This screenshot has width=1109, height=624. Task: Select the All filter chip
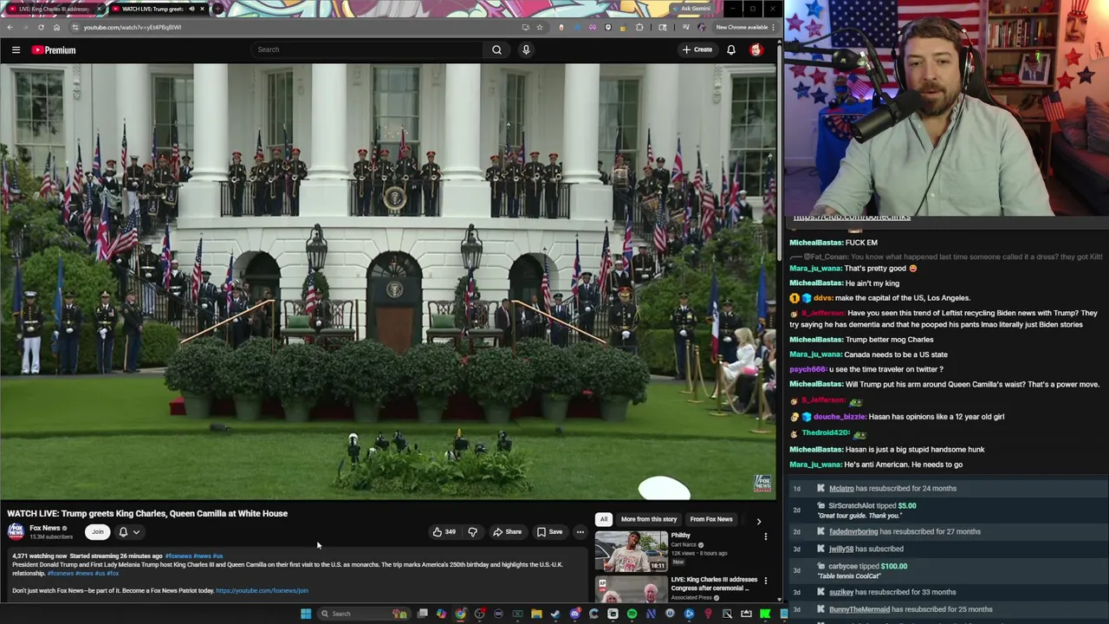click(x=604, y=519)
